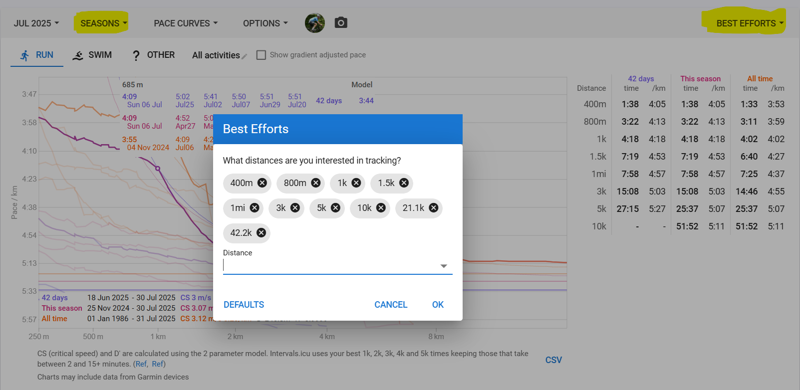Remove the 400m distance chip
Screen dimensions: 800x390
click(x=262, y=183)
